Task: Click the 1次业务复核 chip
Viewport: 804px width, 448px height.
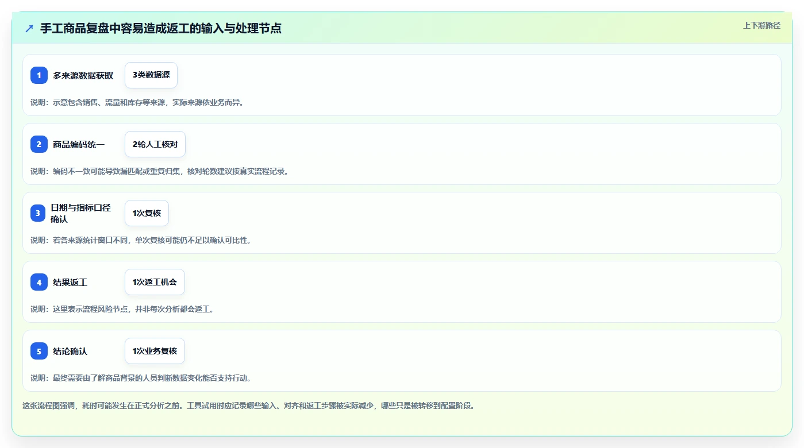Action: 155,351
